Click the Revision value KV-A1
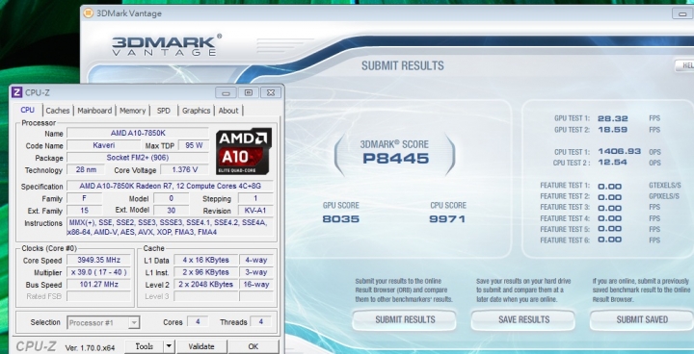This screenshot has height=354, width=694. [x=255, y=211]
